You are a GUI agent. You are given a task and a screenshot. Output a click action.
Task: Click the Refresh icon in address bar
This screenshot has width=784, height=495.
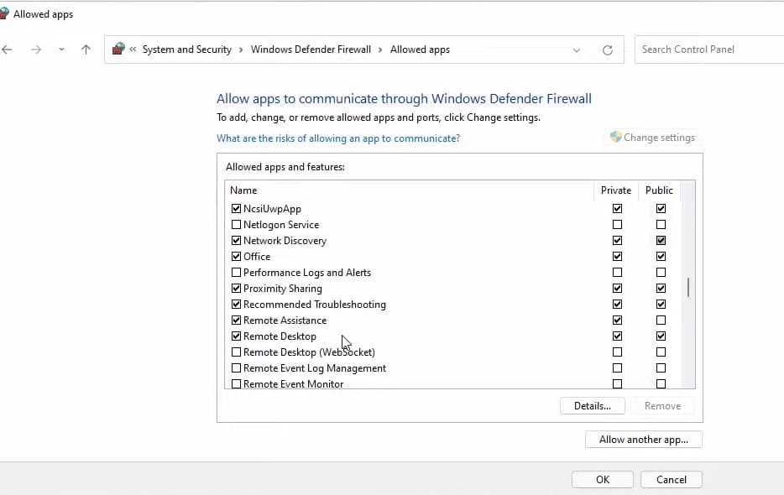608,49
